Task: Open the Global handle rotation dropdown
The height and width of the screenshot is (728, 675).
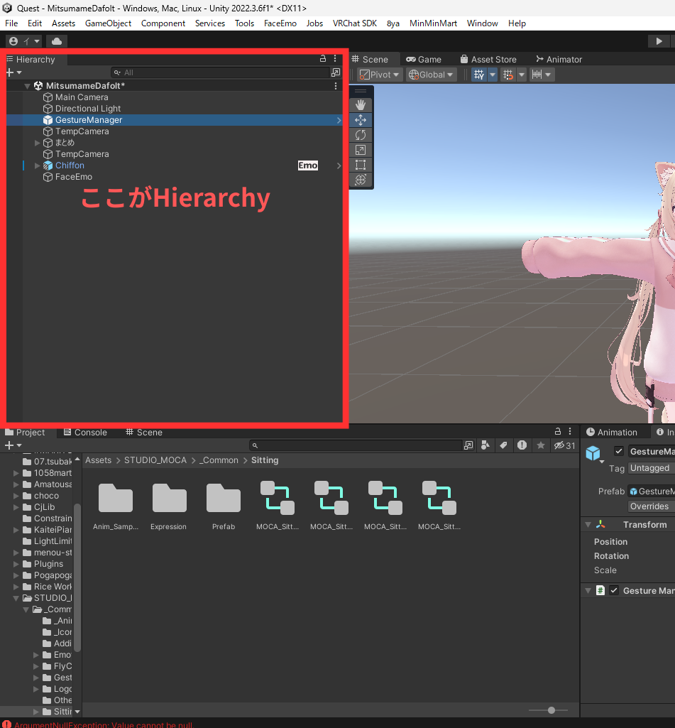Action: tap(432, 75)
